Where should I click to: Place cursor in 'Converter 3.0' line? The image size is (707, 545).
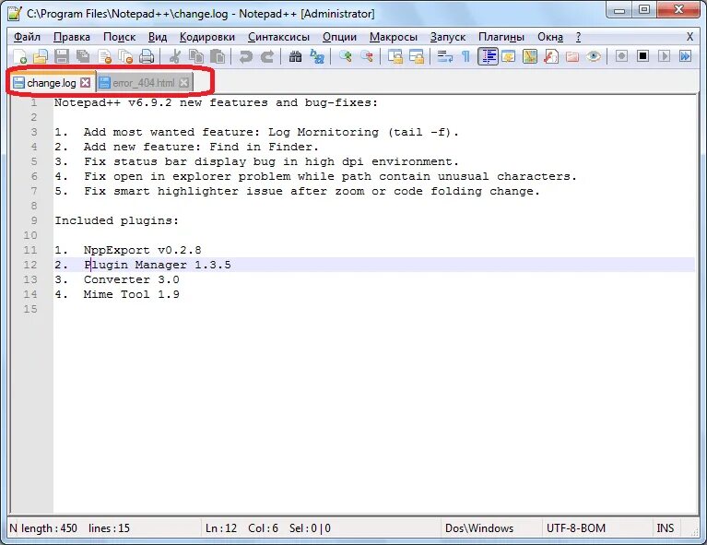pos(131,279)
